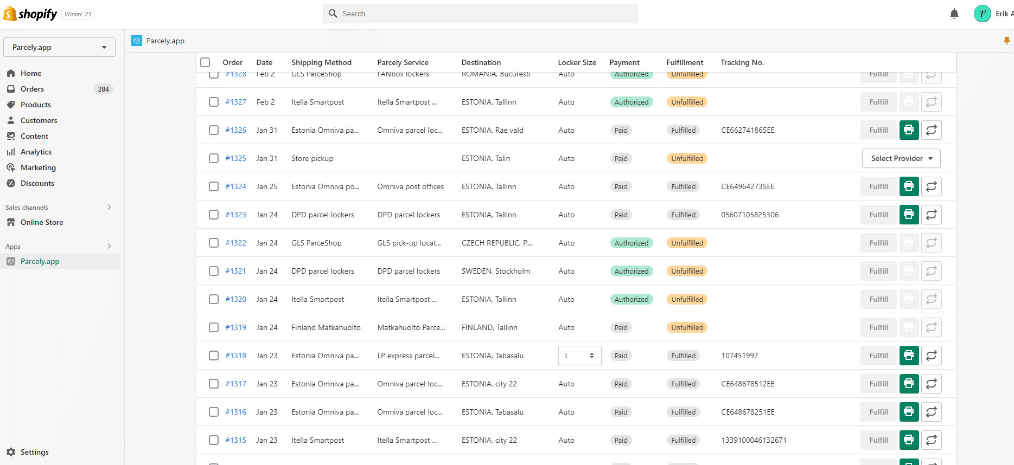Image resolution: width=1014 pixels, height=465 pixels.
Task: Click Fulfill button for order #1319
Action: point(878,327)
